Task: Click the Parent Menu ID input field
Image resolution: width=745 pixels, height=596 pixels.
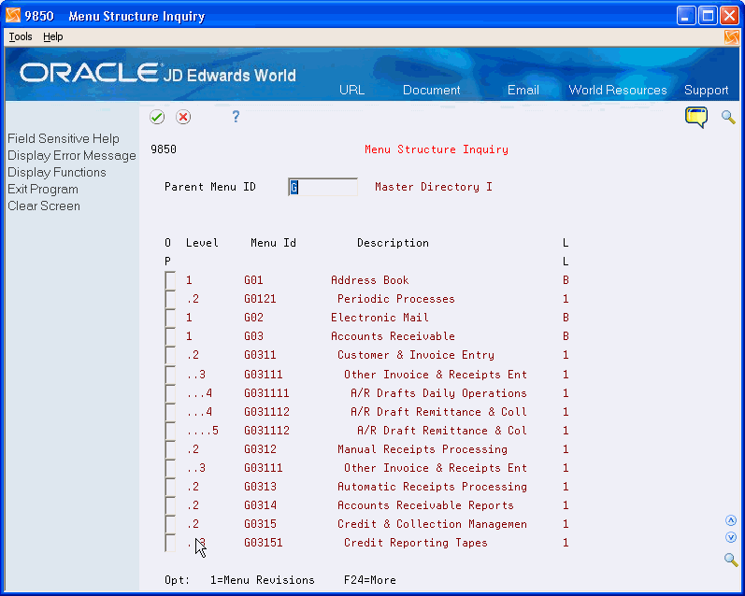Action: tap(322, 187)
